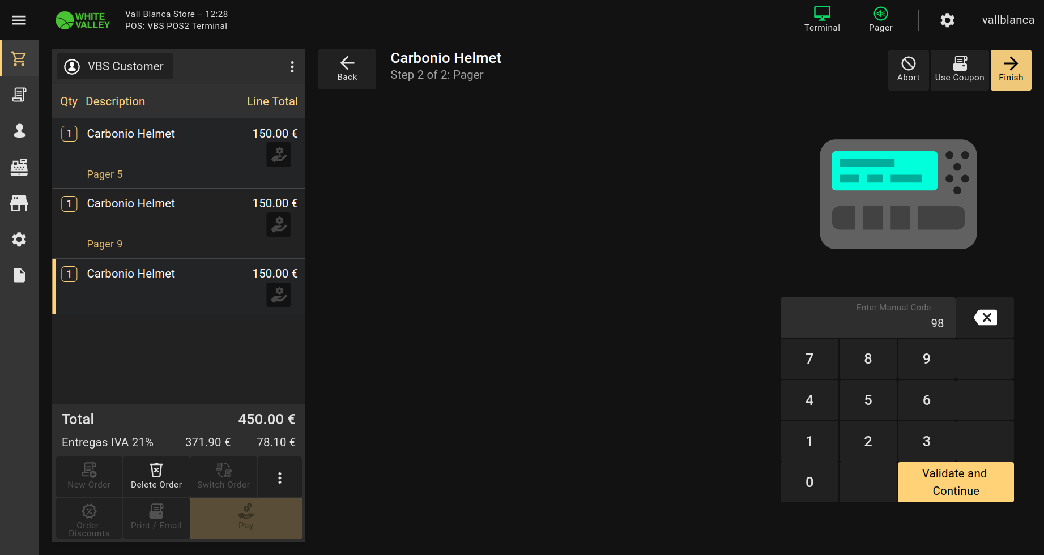Open the hamburger main menu
Screen dimensions: 1044x555
click(x=19, y=20)
